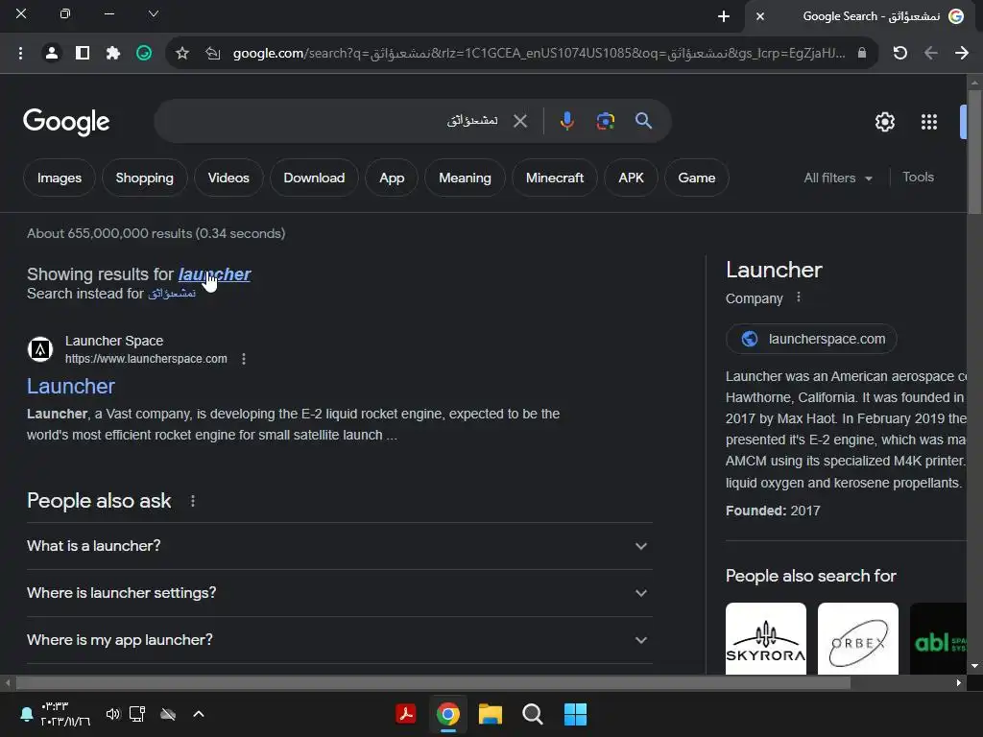
Task: Open the Orbex thumbnail
Action: (857, 638)
